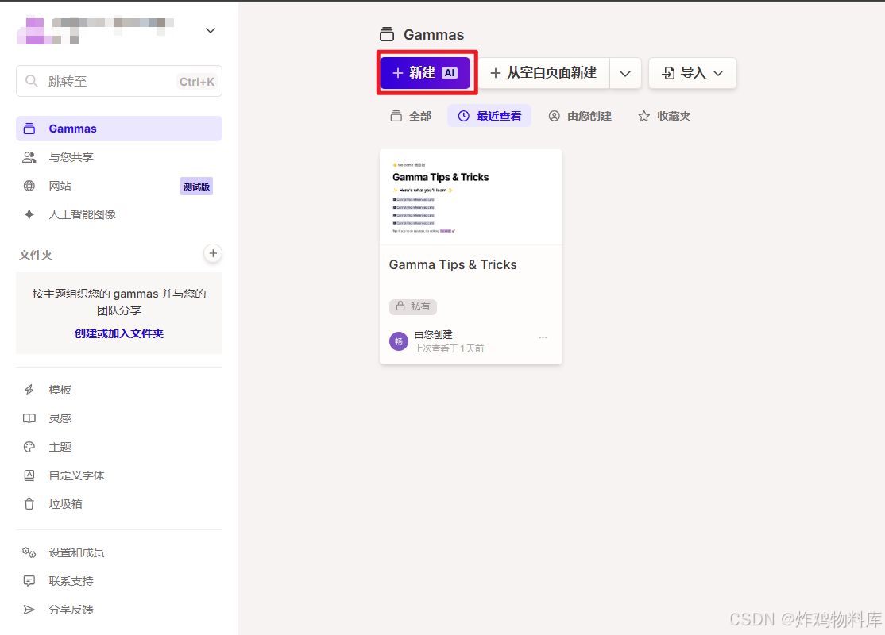Open the Gamma Tips & Tricks thumbnail
Viewport: 885px width, 635px height.
point(471,198)
